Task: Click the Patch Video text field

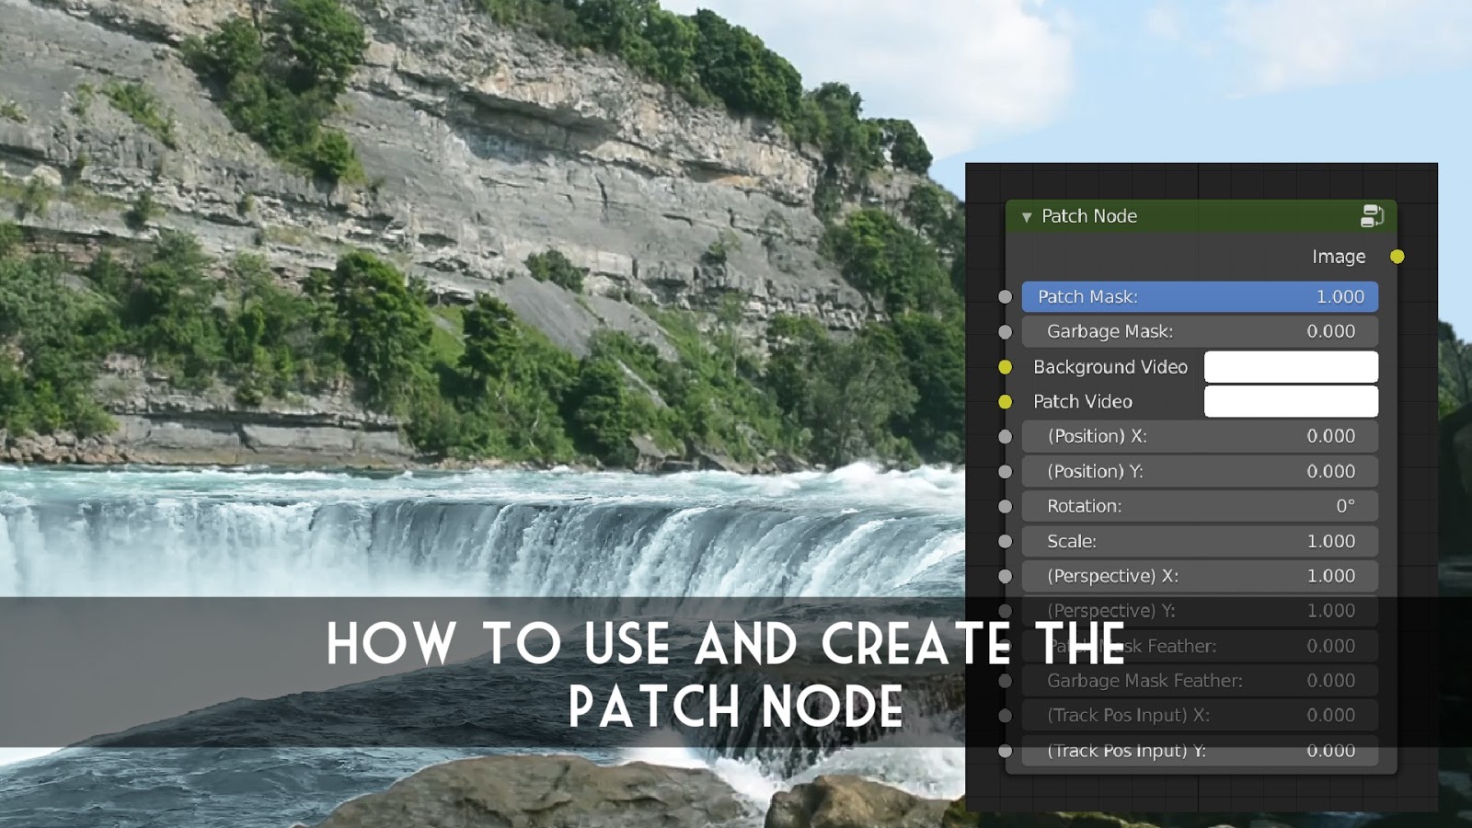Action: 1290,402
